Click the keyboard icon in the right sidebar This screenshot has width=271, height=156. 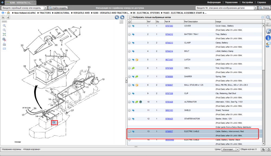click(x=268, y=25)
